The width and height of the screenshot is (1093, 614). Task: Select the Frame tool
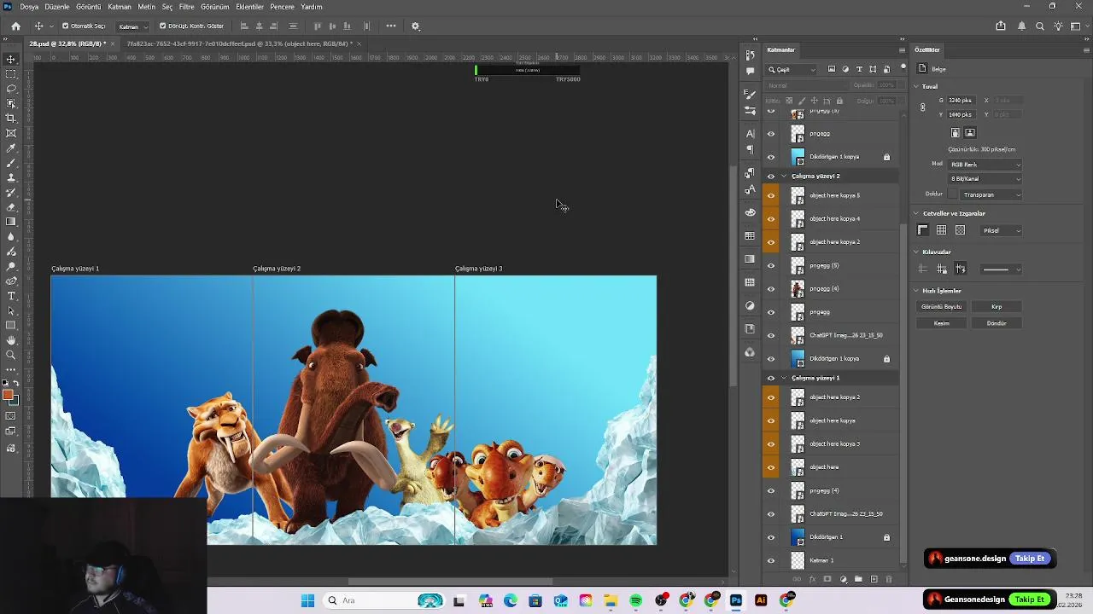click(11, 133)
